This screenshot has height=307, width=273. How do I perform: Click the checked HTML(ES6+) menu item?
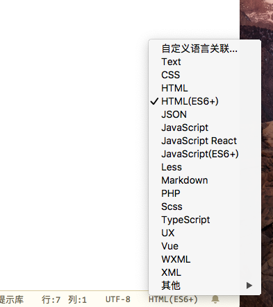point(205,101)
